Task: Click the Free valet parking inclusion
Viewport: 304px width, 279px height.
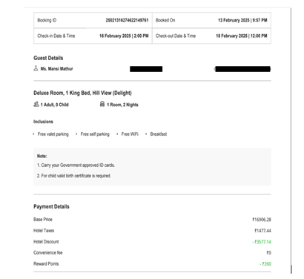Action: click(x=53, y=134)
